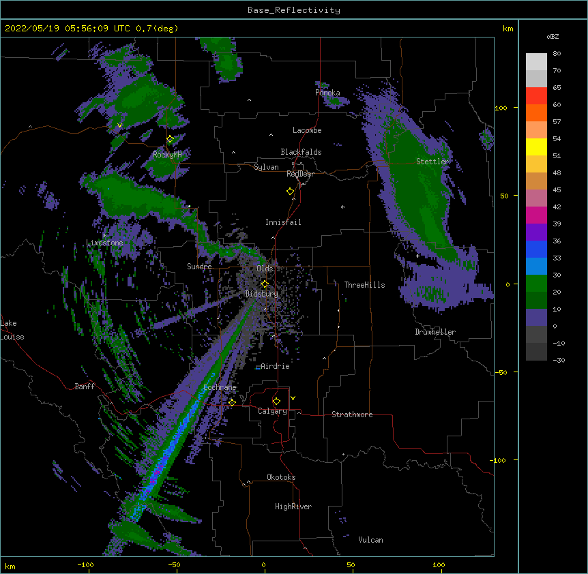Click the RockyMH town label
This screenshot has height=574, width=588.
(x=167, y=155)
